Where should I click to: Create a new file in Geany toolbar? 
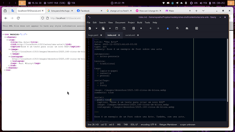[x=90, y=28]
